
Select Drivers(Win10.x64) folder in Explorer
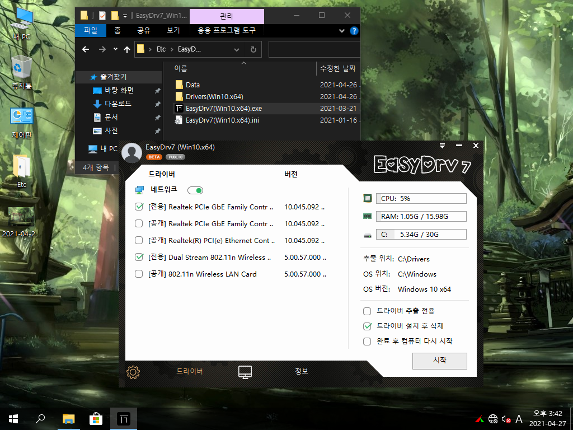pyautogui.click(x=214, y=96)
